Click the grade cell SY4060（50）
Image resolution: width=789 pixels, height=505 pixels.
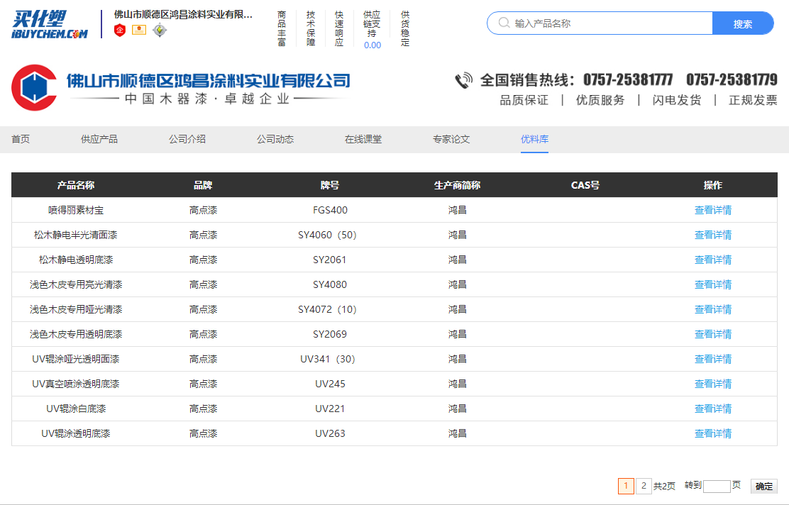coord(328,235)
